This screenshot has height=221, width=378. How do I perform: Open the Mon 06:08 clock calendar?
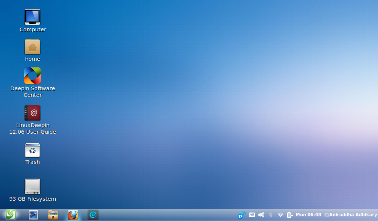(308, 215)
